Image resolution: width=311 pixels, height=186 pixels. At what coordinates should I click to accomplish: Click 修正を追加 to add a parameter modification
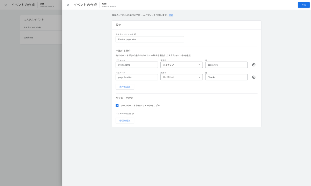(125, 120)
